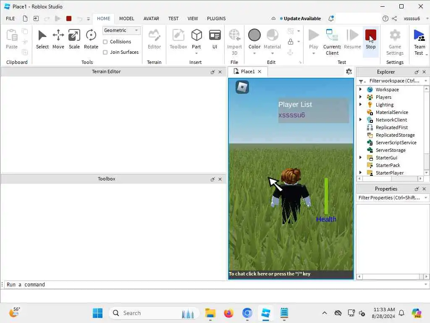Expand the Lighting tree node
Image resolution: width=430 pixels, height=323 pixels.
pos(360,104)
